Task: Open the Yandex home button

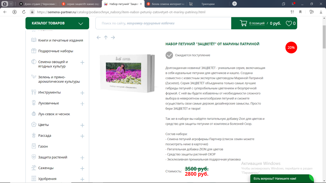Action: tap(14, 12)
